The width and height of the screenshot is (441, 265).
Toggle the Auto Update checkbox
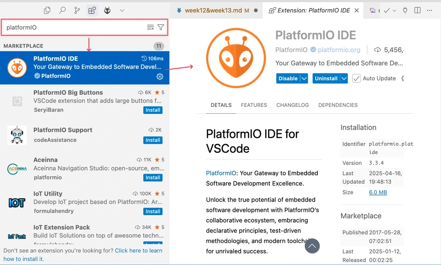pyautogui.click(x=356, y=78)
